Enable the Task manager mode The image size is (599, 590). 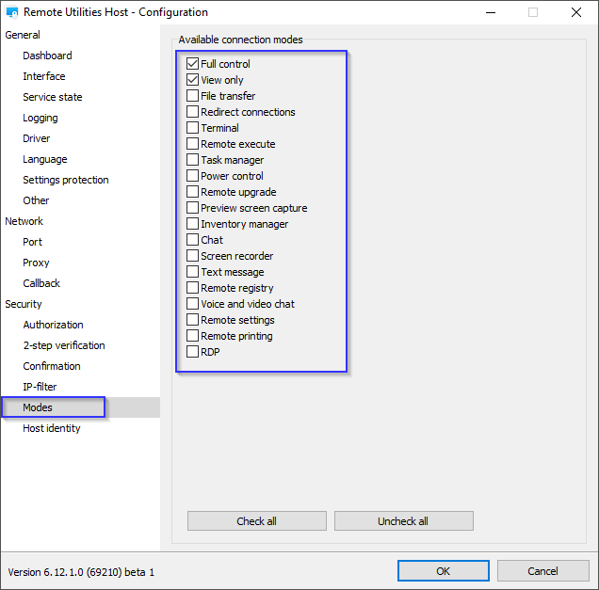(x=193, y=160)
